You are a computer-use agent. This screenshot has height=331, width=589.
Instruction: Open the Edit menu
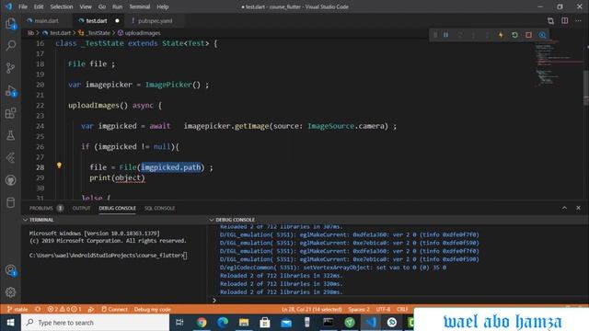(x=39, y=6)
